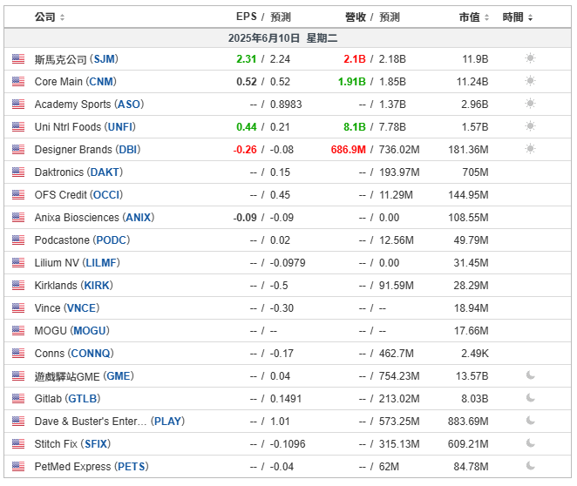Click the sun icon in the SJM row

[530, 58]
